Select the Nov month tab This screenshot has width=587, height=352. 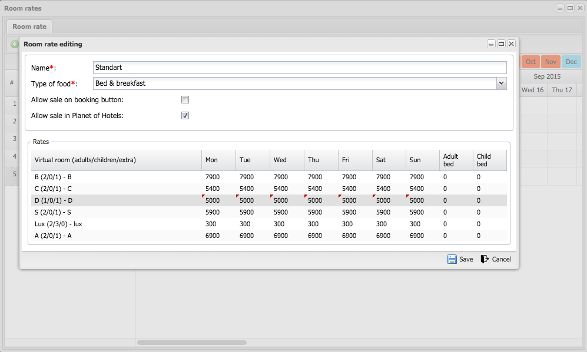550,62
